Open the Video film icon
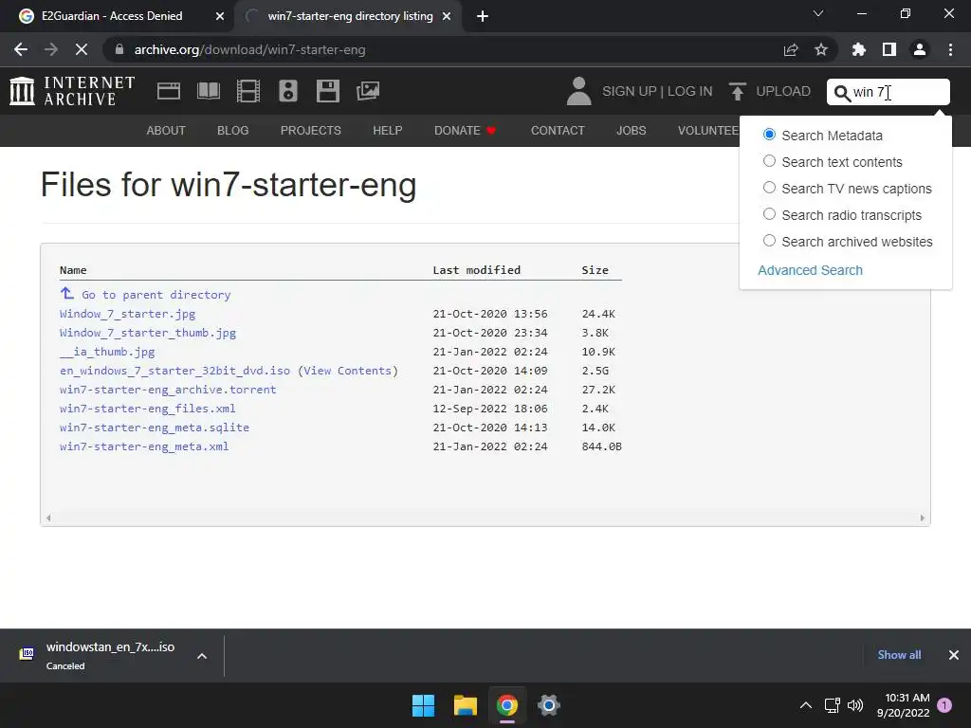The width and height of the screenshot is (971, 728). pyautogui.click(x=248, y=91)
